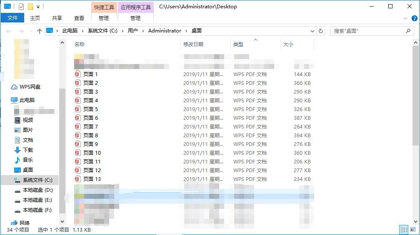
Task: Click the help question mark icon
Action: point(415,18)
